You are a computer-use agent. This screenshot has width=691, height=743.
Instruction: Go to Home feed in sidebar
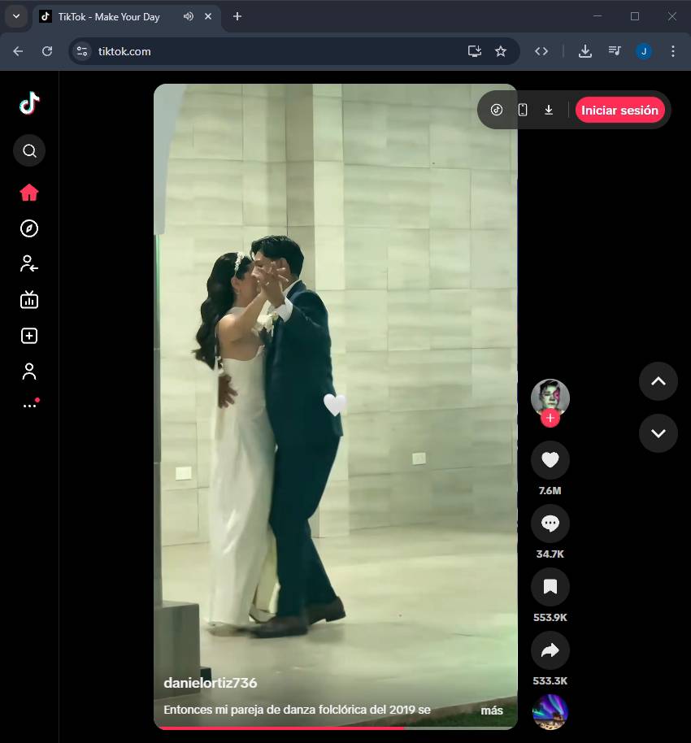click(x=29, y=193)
